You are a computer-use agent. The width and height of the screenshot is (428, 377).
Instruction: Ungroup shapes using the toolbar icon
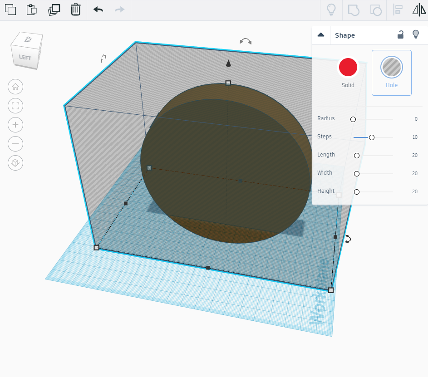coord(375,10)
